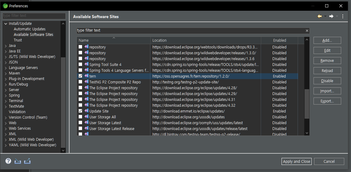
Task: Check the User Storage Latest Release checkbox
Action: (80, 128)
